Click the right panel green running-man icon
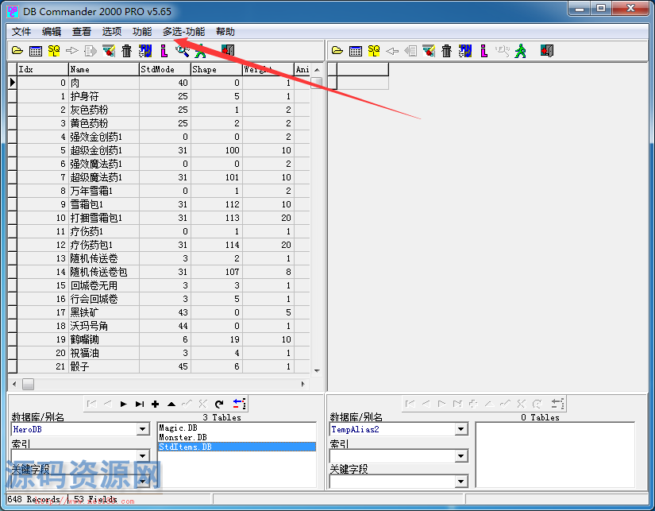 (521, 51)
